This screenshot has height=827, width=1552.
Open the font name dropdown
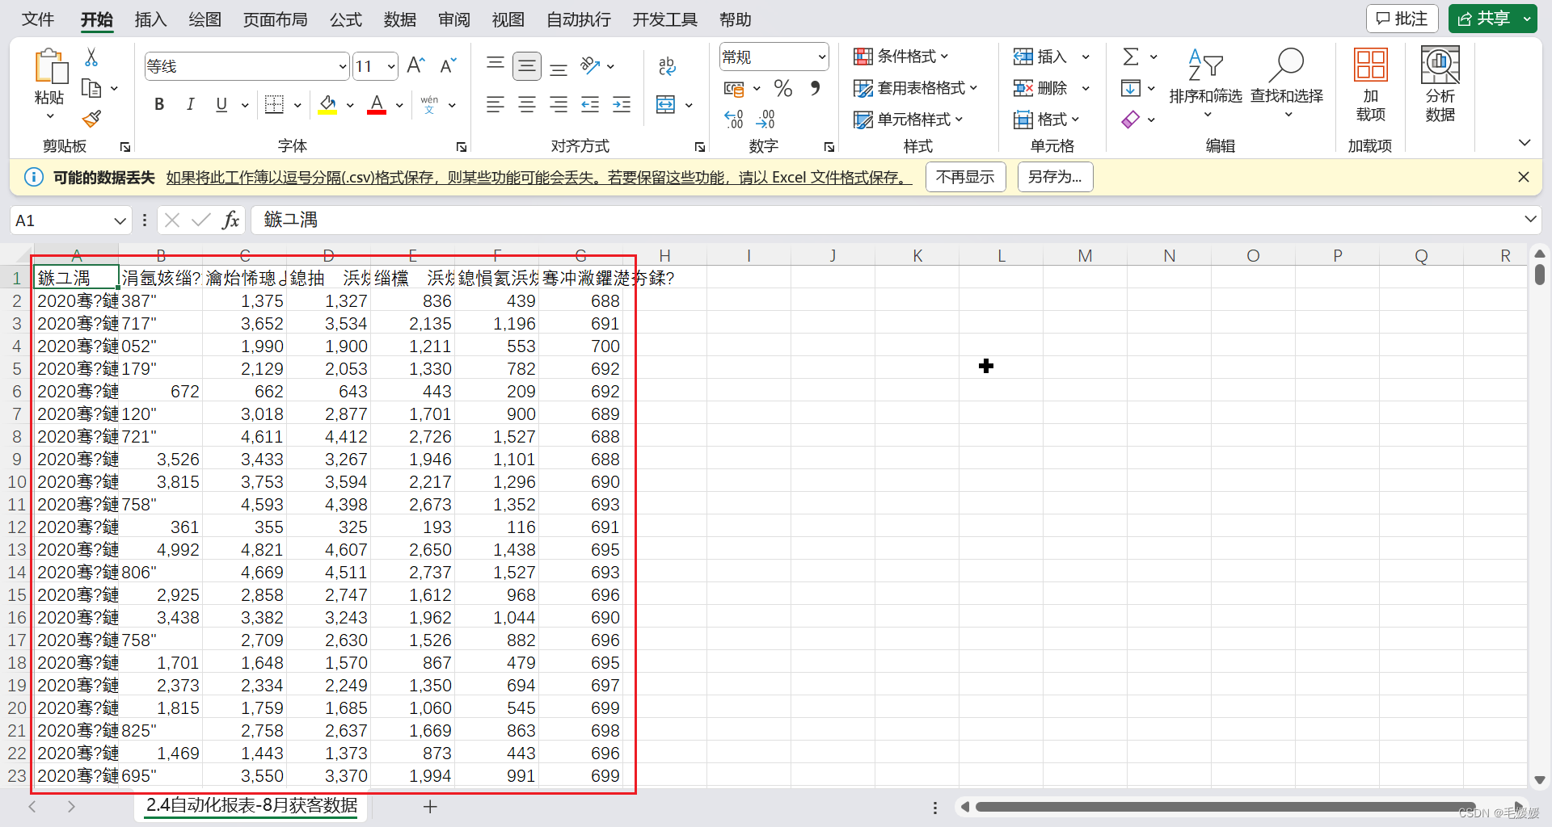(343, 66)
